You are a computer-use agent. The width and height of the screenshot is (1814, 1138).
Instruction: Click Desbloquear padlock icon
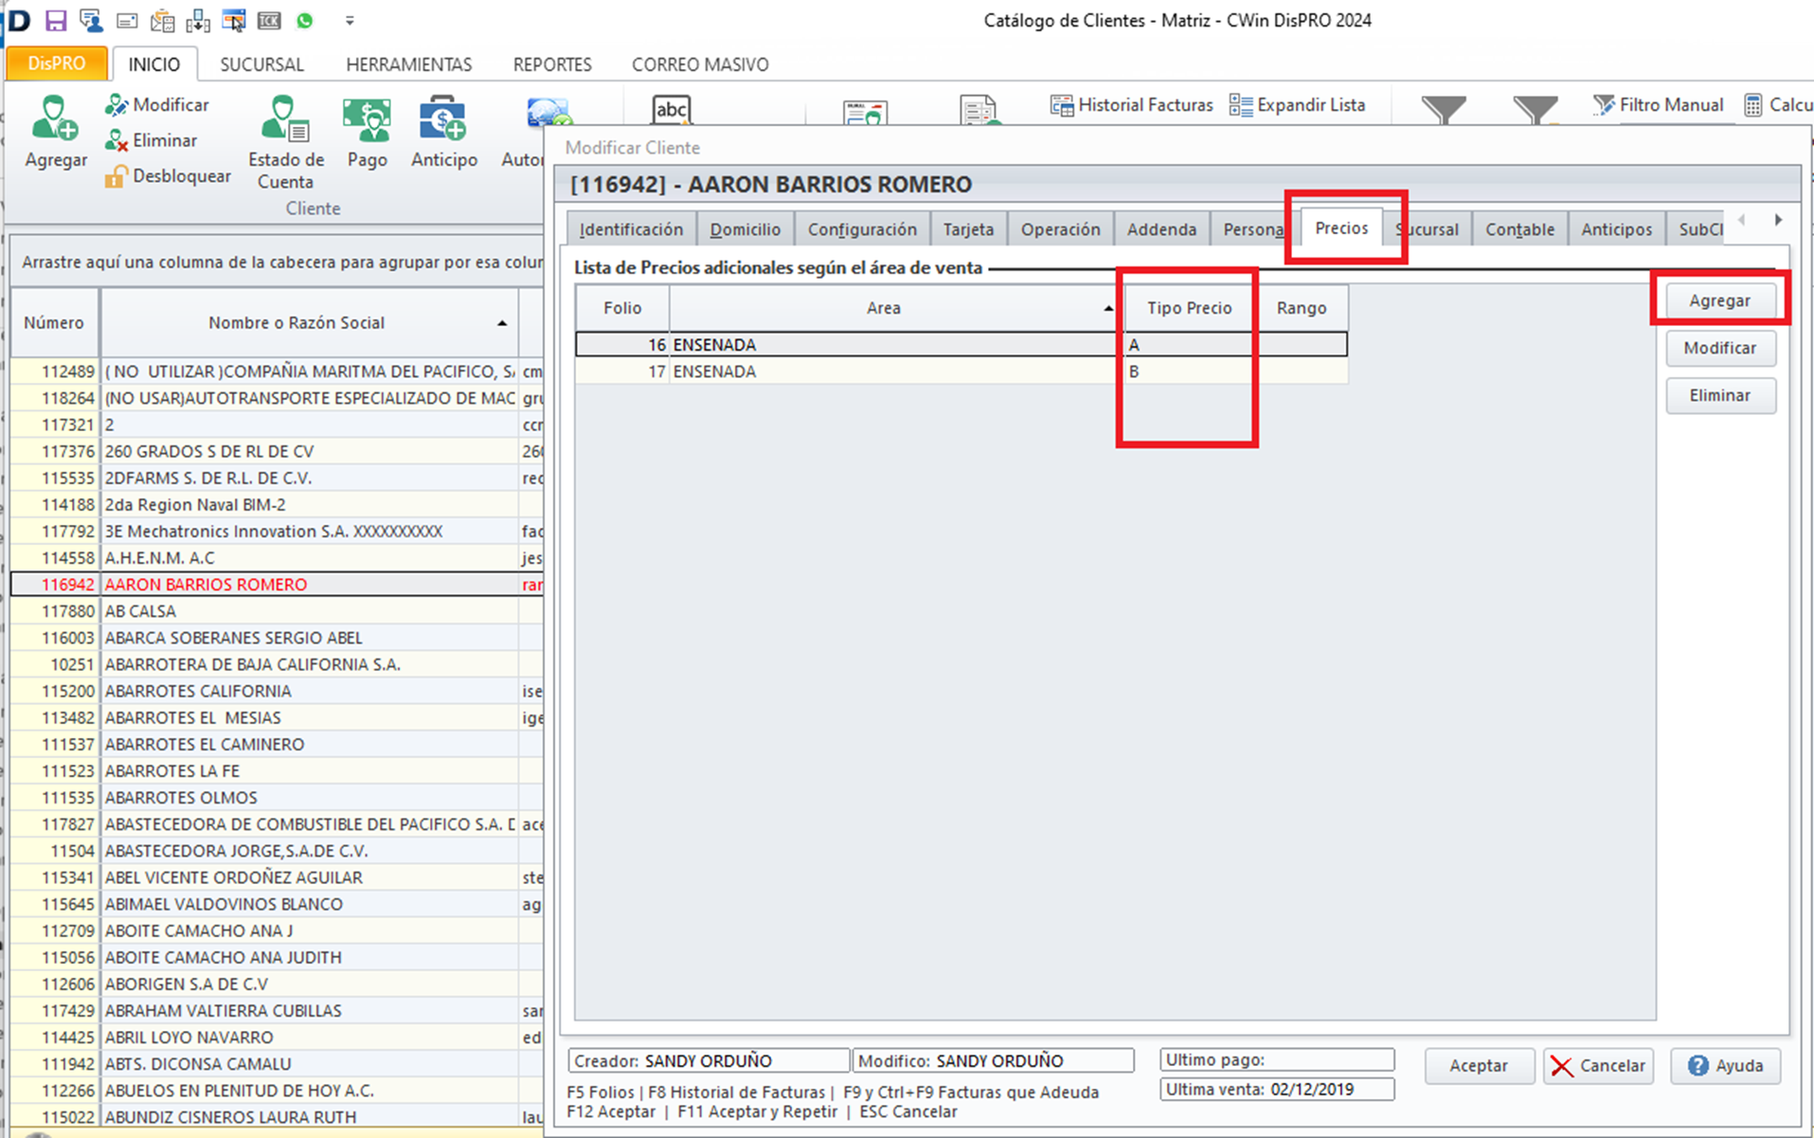(x=116, y=176)
